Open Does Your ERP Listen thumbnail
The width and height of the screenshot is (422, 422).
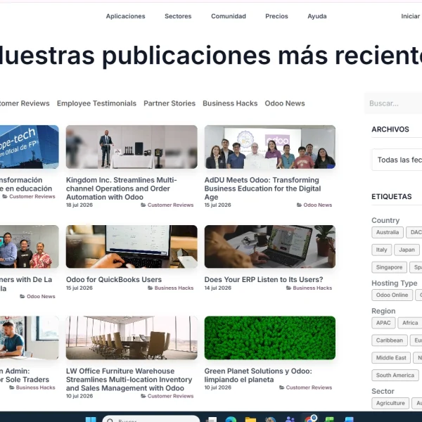coord(270,247)
